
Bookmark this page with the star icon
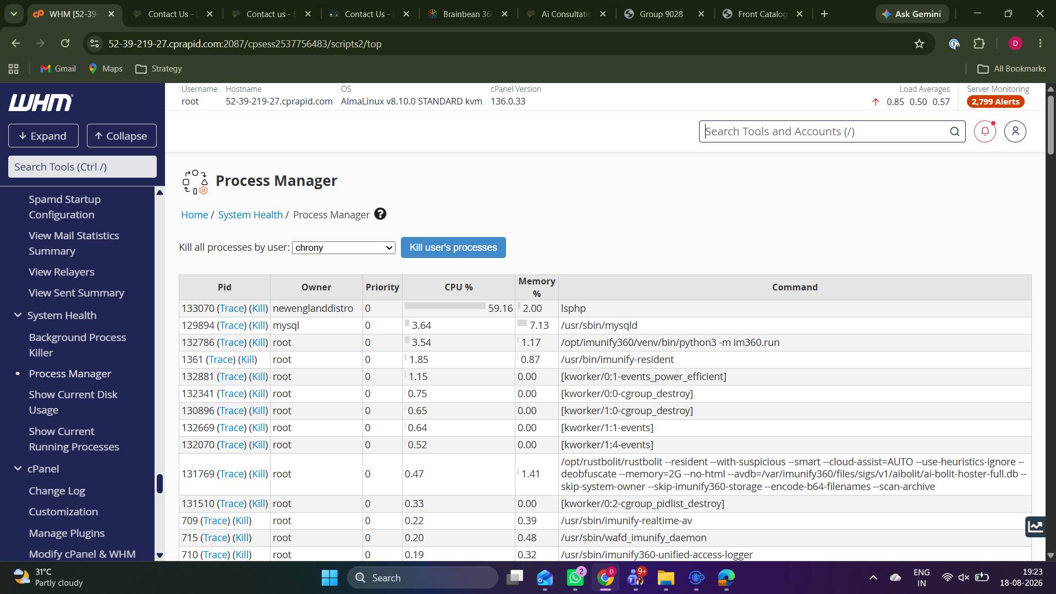[x=919, y=43]
